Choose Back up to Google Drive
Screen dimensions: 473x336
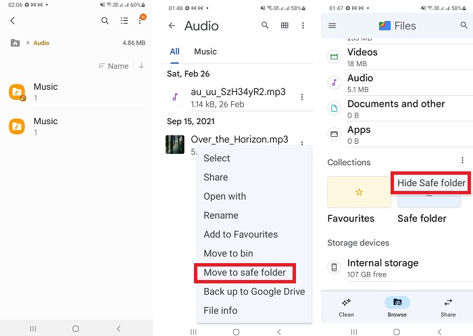254,291
